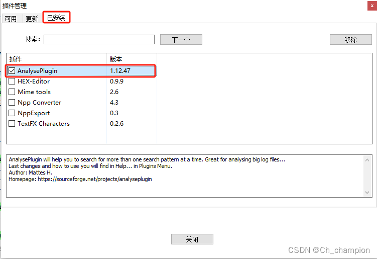Viewport: 377px width, 259px height.
Task: Tick the TextFX Characters checkbox
Action: 12,124
